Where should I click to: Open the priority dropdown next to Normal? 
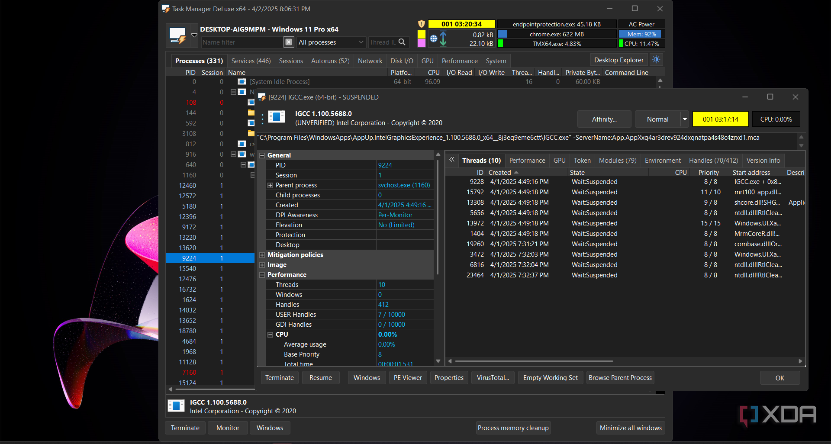684,119
